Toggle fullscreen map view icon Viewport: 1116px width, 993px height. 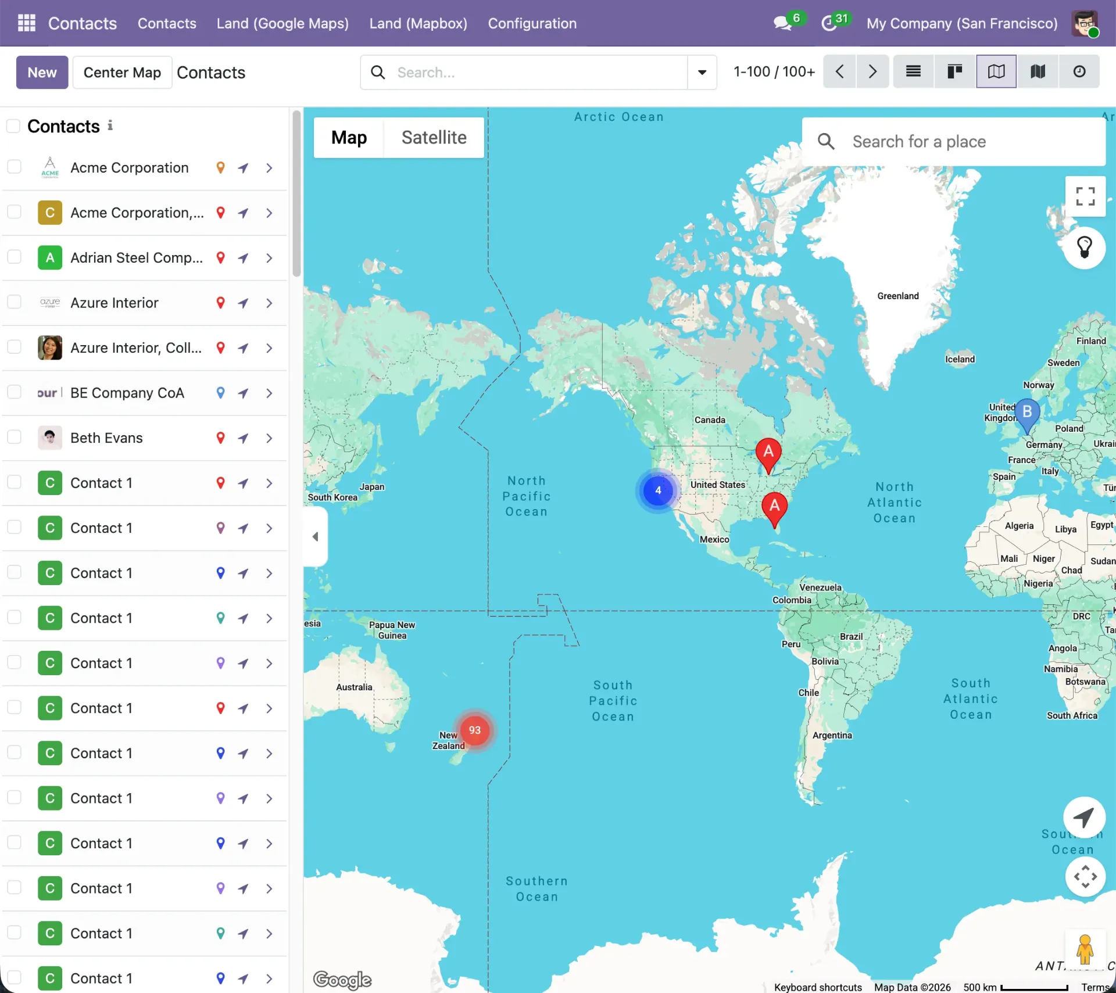click(x=1085, y=196)
